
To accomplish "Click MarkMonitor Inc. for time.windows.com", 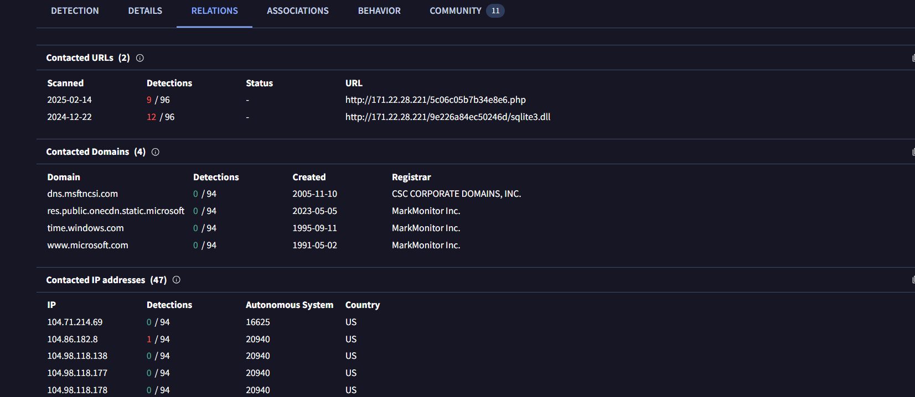I will [x=426, y=228].
